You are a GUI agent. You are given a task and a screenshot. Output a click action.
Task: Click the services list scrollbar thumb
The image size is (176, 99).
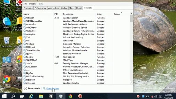coord(131,18)
